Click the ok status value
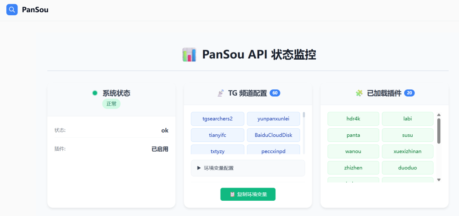Screen dimensions: 459x216 [165, 130]
